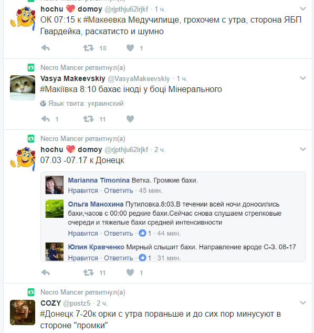Click the embedded Facebook comments image
This screenshot has width=314, height=333.
pos(173,217)
